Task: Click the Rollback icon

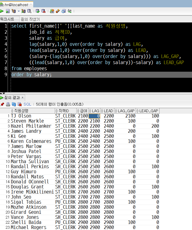Action: pyautogui.click(x=44, y=11)
